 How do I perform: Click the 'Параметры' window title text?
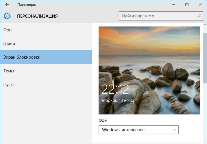point(27,5)
